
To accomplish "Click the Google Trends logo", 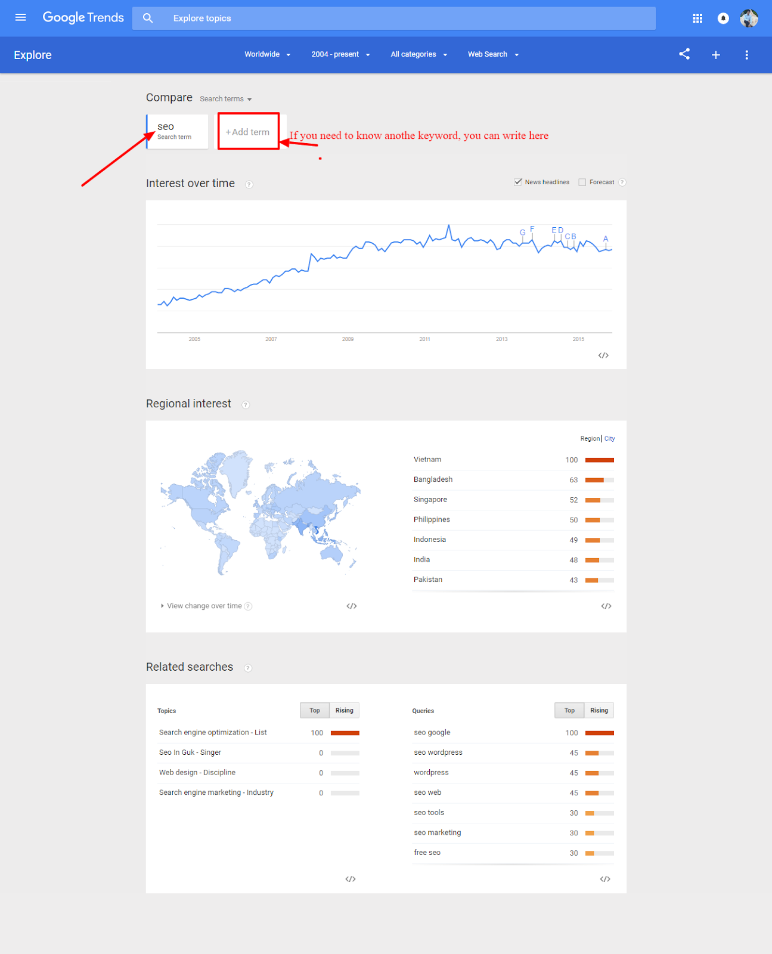I will pyautogui.click(x=83, y=18).
